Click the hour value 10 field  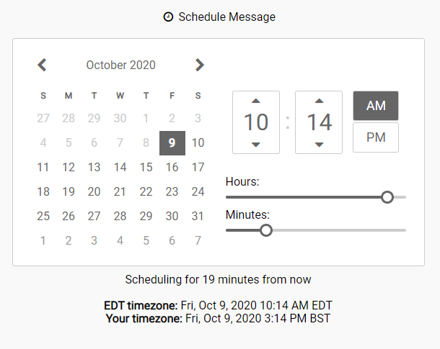(x=256, y=122)
